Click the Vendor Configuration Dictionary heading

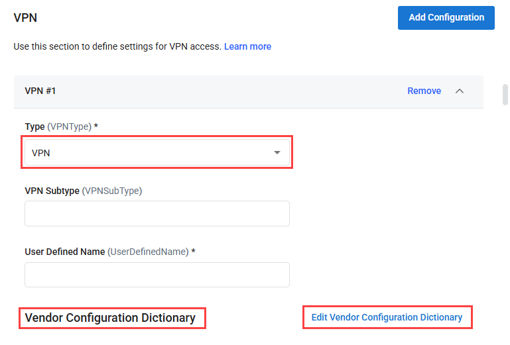click(x=110, y=318)
